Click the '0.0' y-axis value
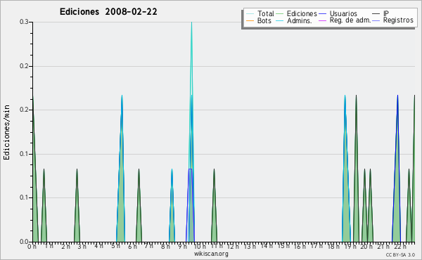This screenshot has width=422, height=260. [x=24, y=242]
